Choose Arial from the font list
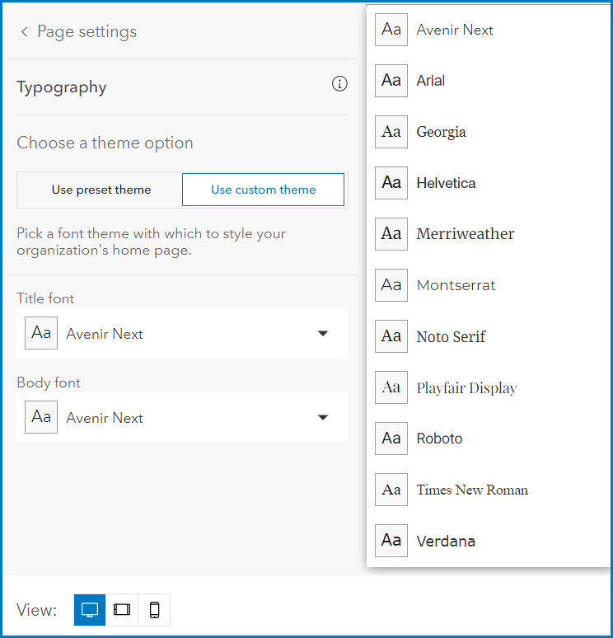Viewport: 613px width, 638px height. (431, 81)
